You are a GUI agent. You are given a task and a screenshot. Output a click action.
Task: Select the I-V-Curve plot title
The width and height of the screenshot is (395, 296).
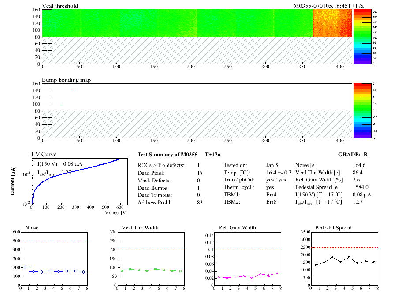[43, 155]
